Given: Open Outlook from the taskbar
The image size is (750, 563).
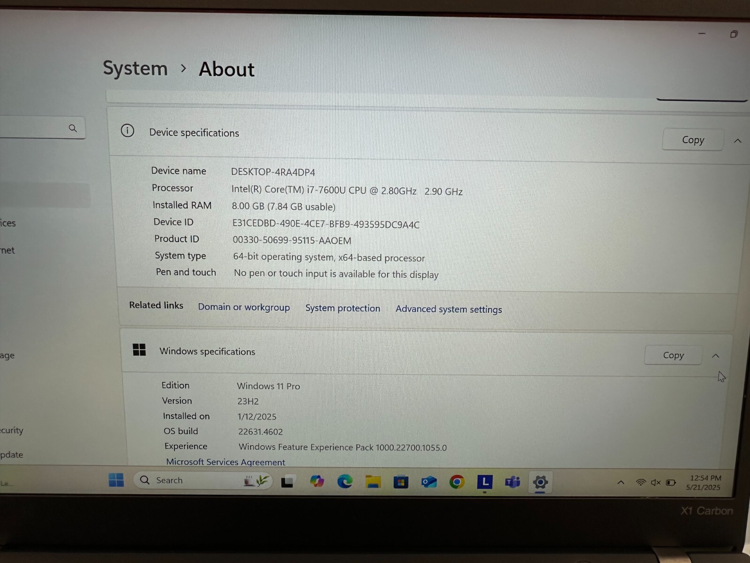Looking at the screenshot, I should tap(429, 482).
